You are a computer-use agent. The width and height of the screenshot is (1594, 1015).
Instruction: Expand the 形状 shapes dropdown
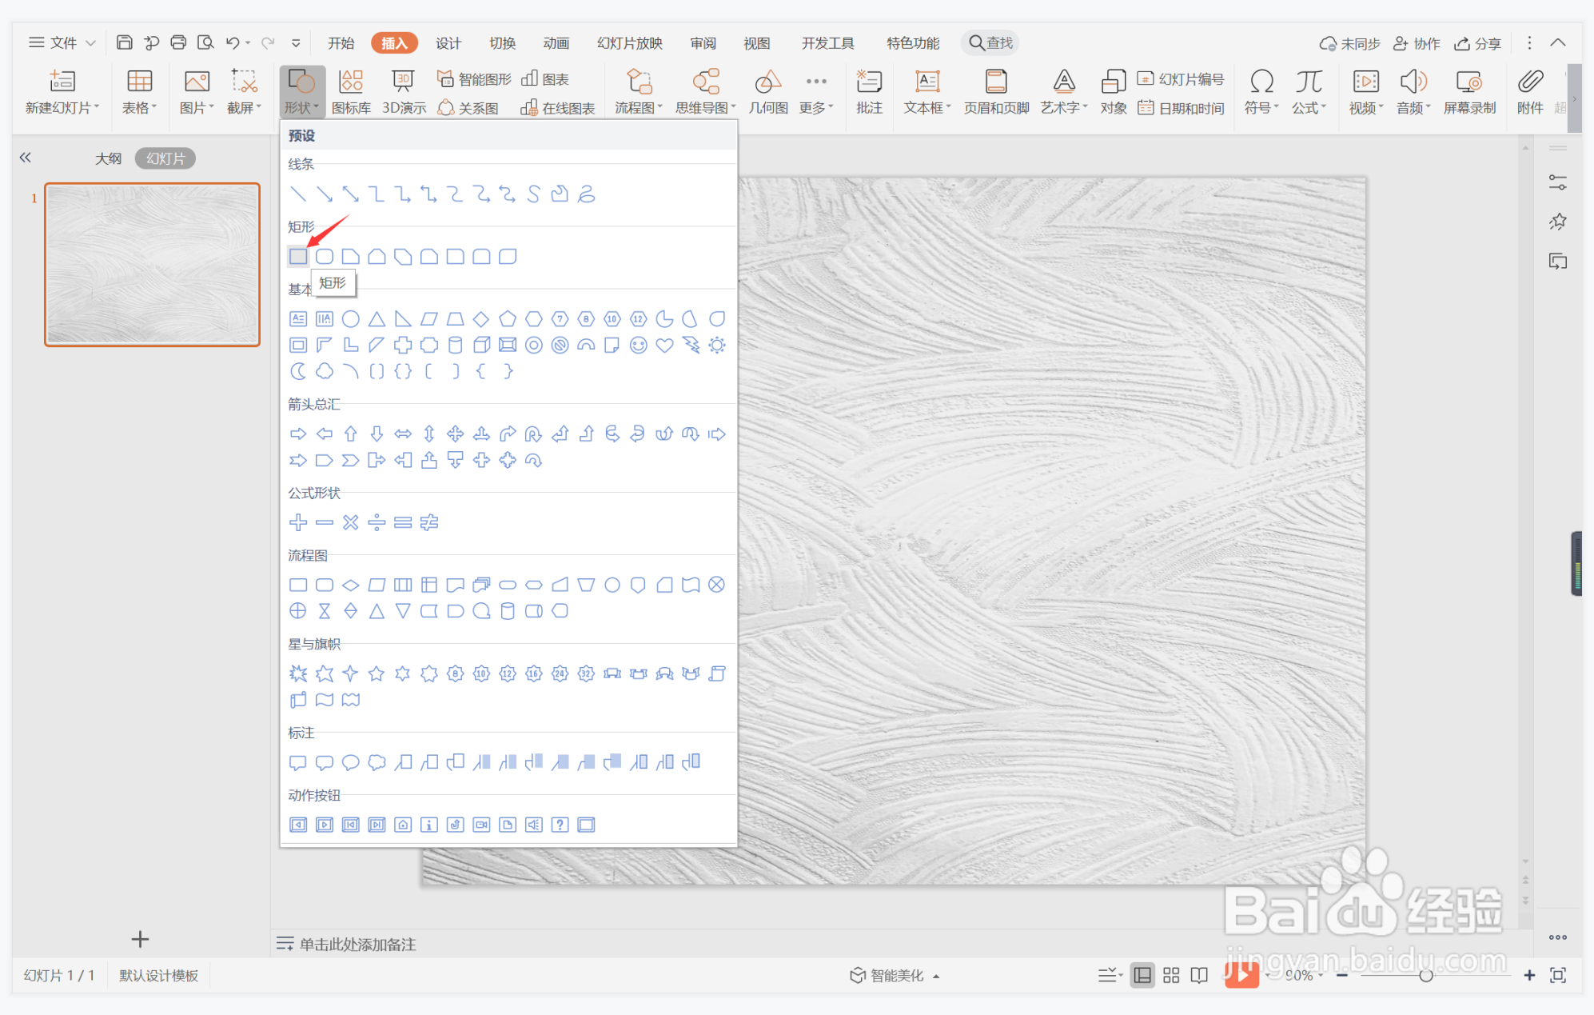click(301, 108)
